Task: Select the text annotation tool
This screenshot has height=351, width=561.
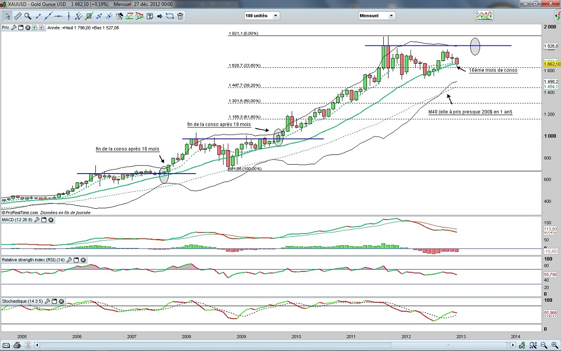Action: point(150,16)
